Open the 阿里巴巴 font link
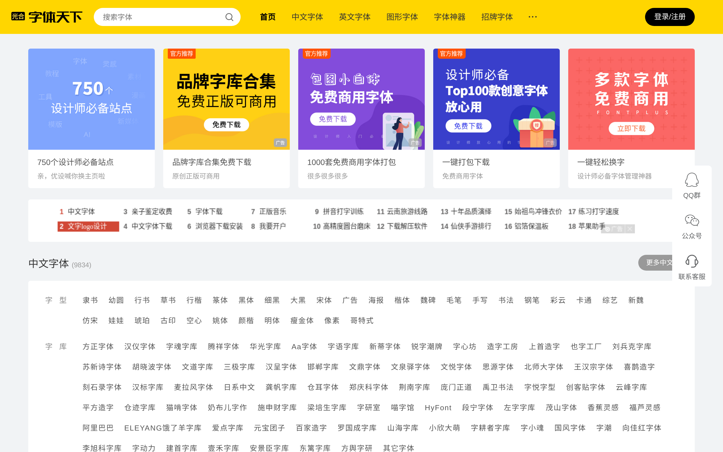This screenshot has width=723, height=452. [98, 428]
